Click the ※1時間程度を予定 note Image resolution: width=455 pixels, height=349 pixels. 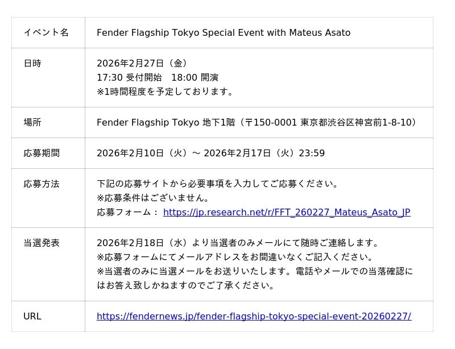click(x=166, y=92)
